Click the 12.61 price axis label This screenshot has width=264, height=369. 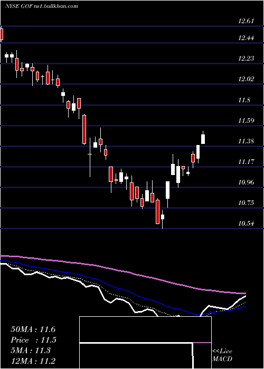[246, 21]
